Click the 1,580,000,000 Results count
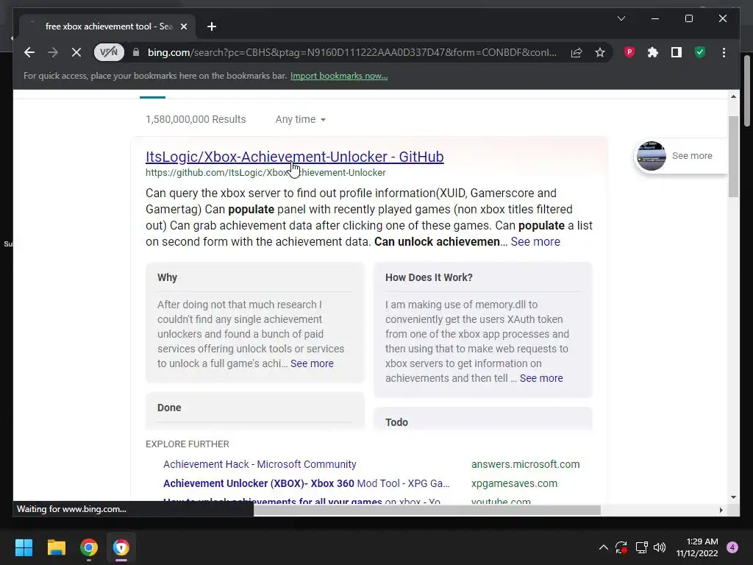 [x=196, y=119]
